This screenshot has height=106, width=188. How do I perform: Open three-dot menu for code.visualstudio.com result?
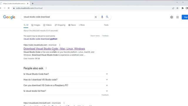[x=60, y=45]
